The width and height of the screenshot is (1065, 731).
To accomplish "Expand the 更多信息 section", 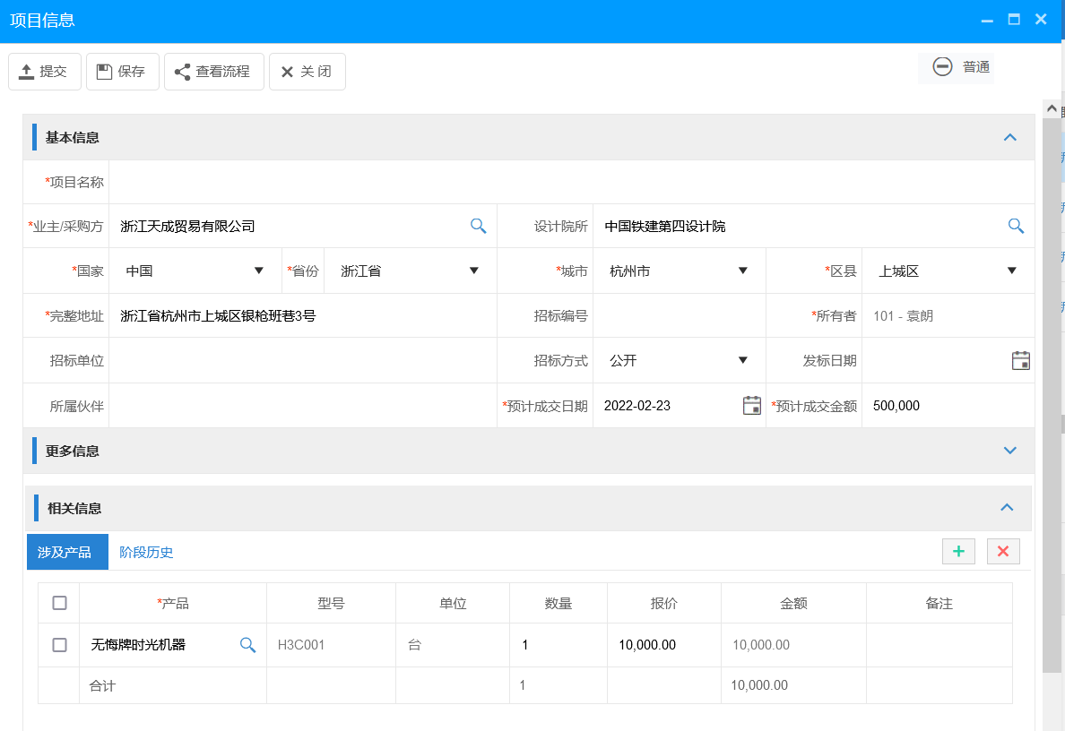I will tap(1010, 451).
